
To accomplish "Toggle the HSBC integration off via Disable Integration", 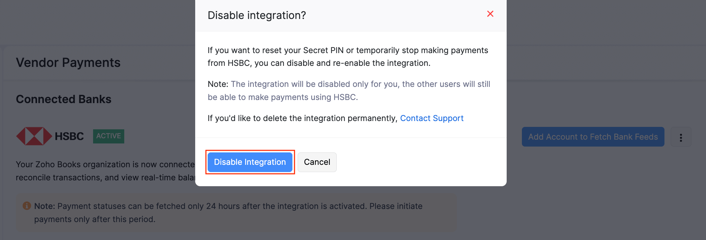I will point(250,162).
